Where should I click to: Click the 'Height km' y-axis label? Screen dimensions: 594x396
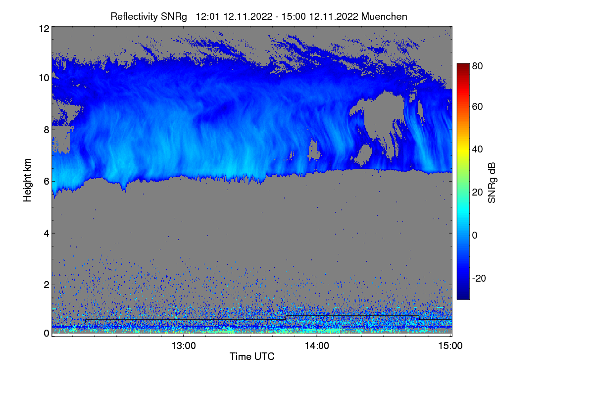(x=27, y=179)
